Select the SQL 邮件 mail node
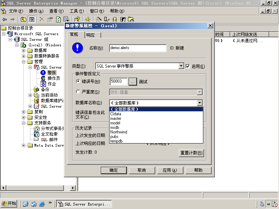 pos(49,140)
